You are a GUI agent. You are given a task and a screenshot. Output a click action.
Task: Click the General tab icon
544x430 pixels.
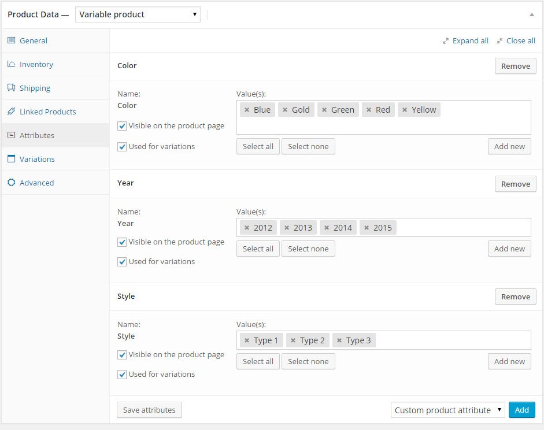11,40
